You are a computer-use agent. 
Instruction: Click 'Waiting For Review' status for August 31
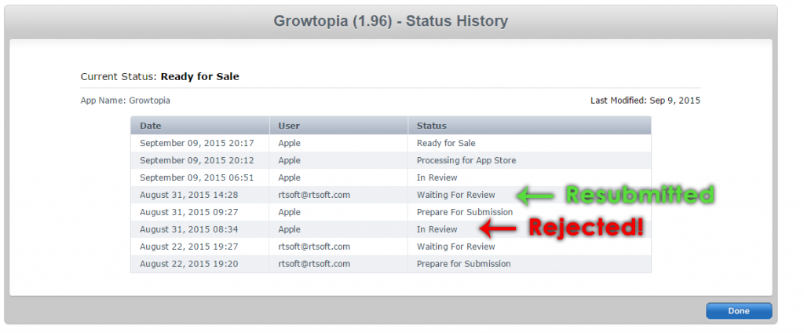(456, 195)
